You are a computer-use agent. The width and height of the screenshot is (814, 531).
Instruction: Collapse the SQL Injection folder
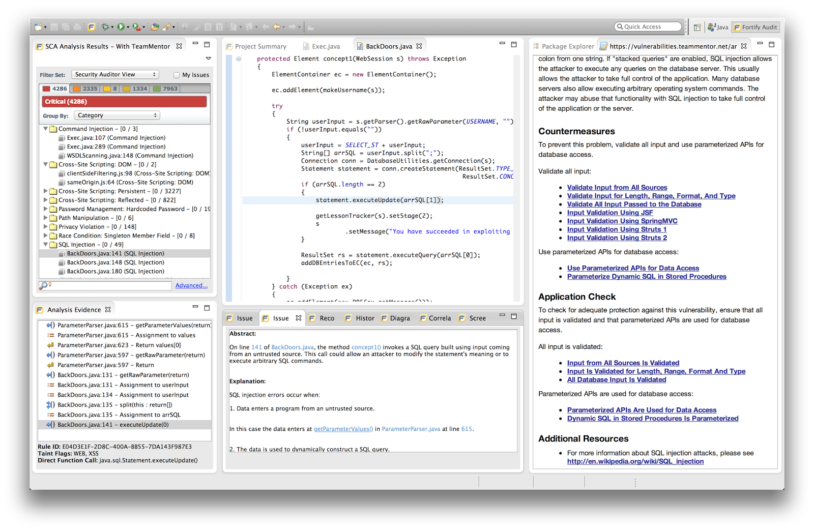point(45,245)
